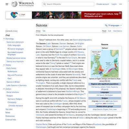129x129 pixels.
Task: Jump to Saxons in Britain section
Action: tap(13, 82)
